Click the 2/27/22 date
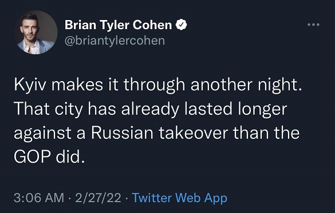 [x=98, y=198]
